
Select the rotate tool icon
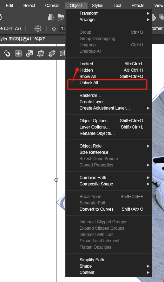52,53
